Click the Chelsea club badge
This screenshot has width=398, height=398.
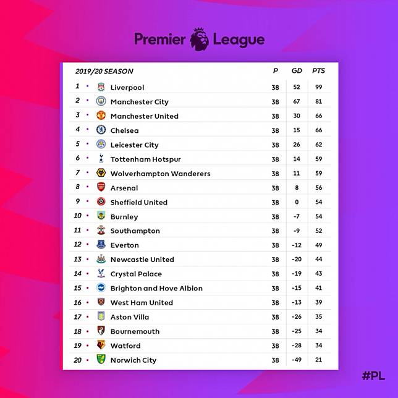[101, 130]
